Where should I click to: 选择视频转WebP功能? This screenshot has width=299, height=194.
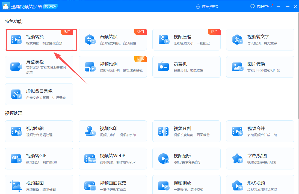(113, 159)
